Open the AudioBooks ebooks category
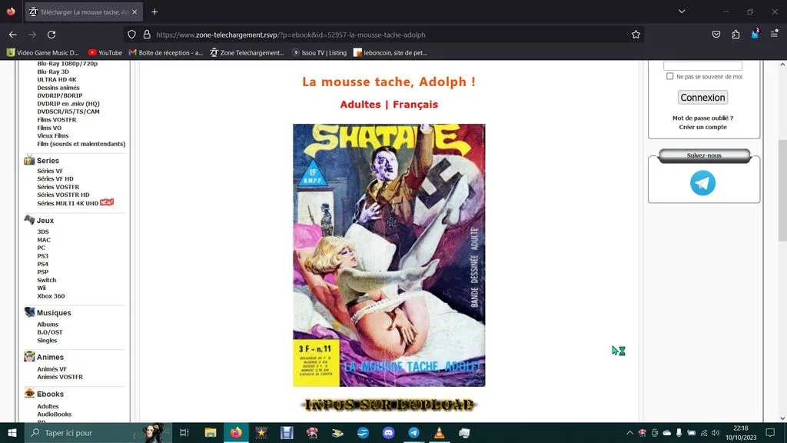The image size is (787, 443). point(55,415)
